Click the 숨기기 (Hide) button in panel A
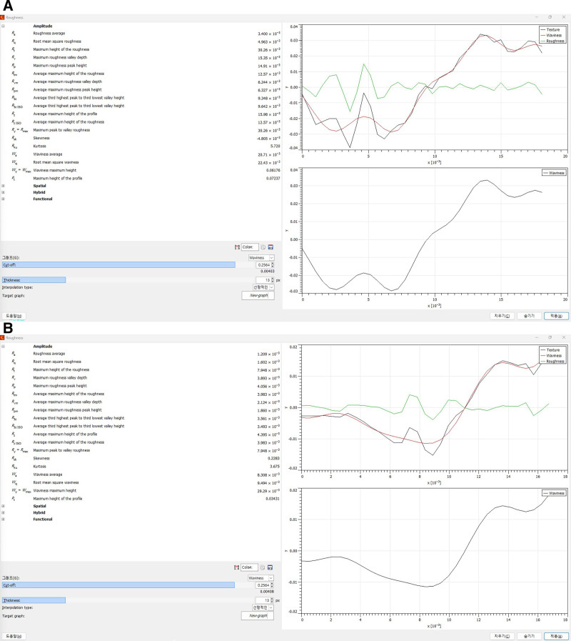Screen dimensions: 571x641 (529, 316)
